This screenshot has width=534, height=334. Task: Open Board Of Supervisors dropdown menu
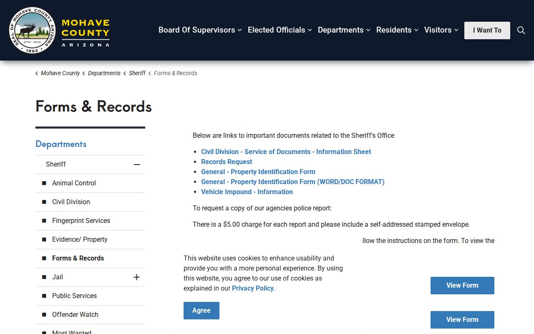(200, 30)
